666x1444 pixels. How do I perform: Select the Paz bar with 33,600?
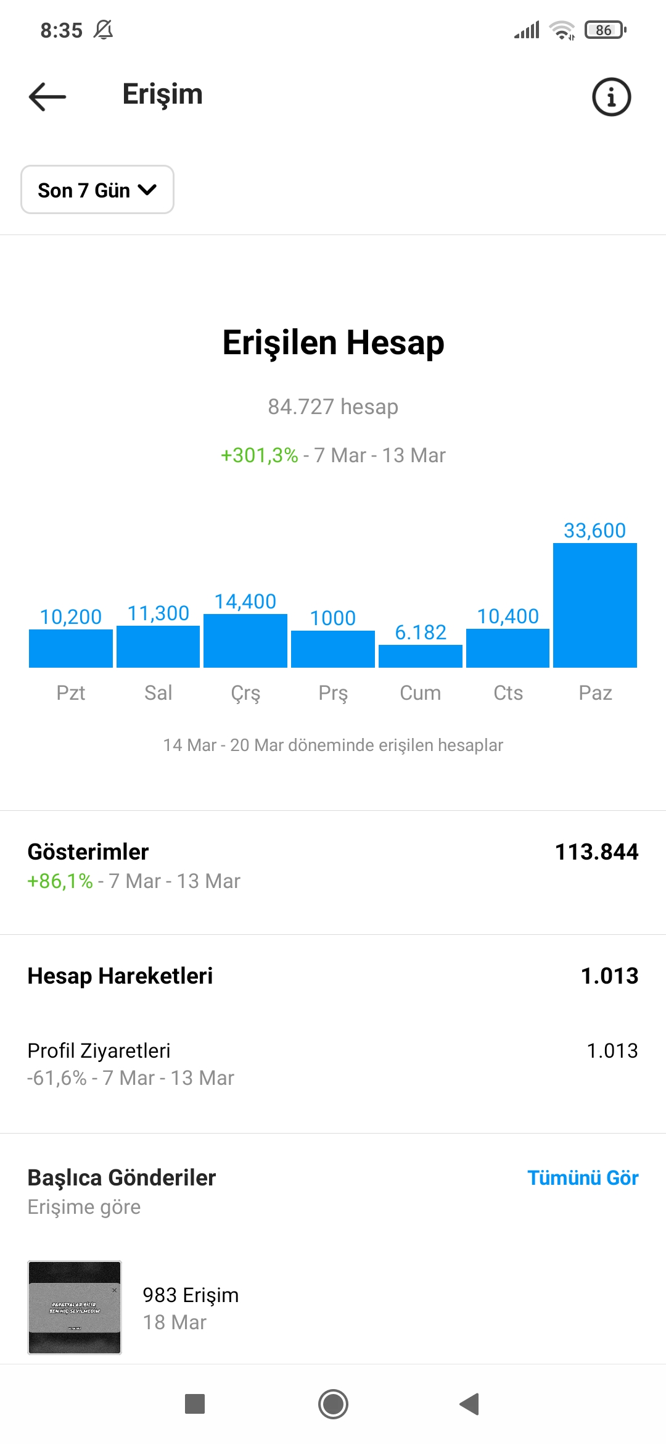595,605
